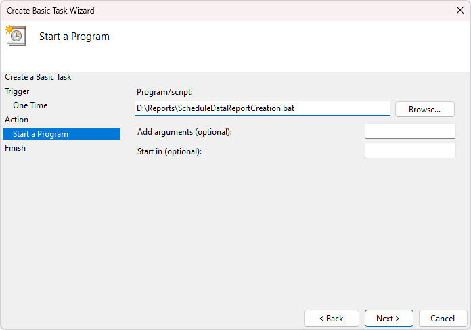Select the Finish step
Viewport: 471px width, 330px height.
click(15, 148)
